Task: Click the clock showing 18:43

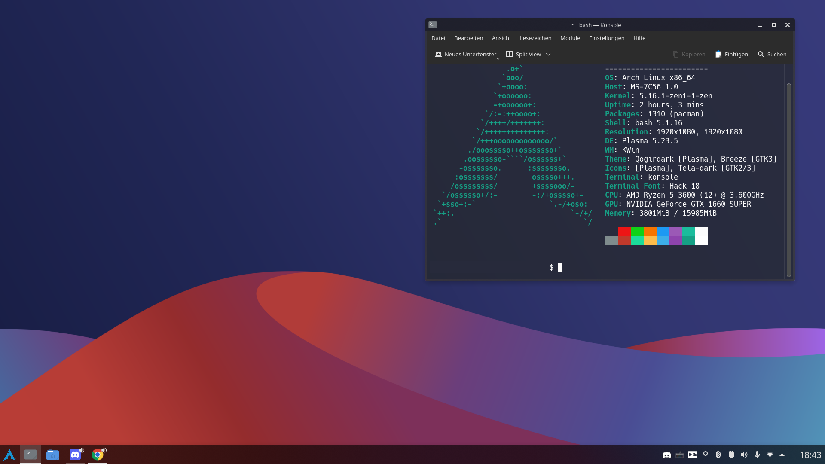Action: (x=810, y=455)
